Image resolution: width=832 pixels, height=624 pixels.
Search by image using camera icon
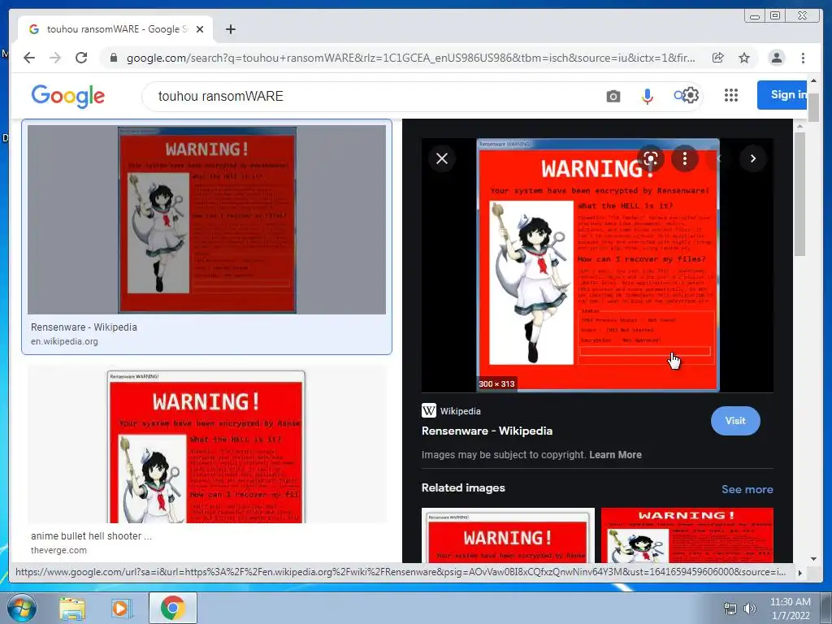tap(613, 96)
